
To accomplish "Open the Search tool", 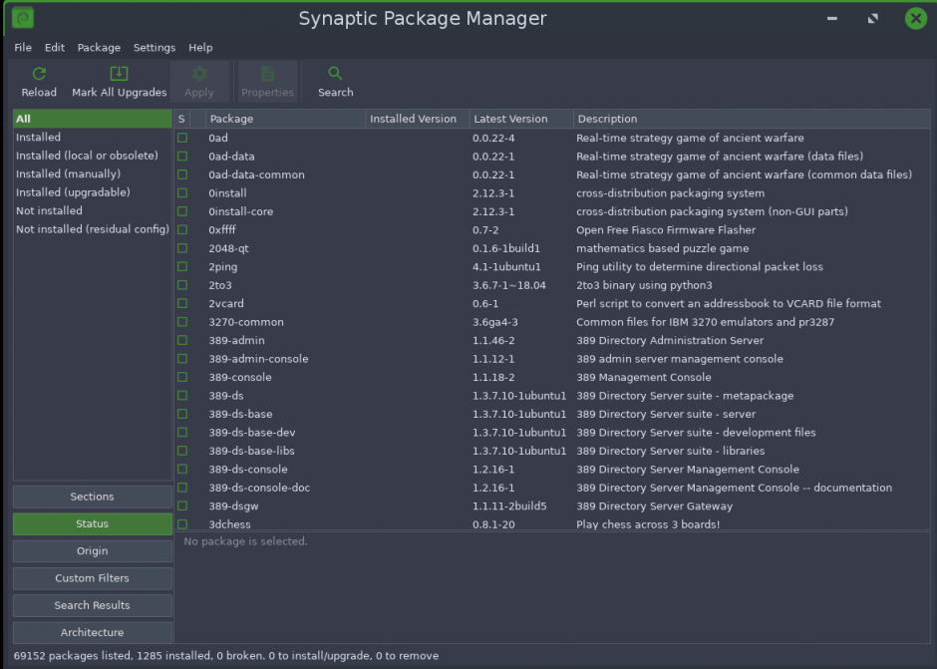I will (x=334, y=80).
